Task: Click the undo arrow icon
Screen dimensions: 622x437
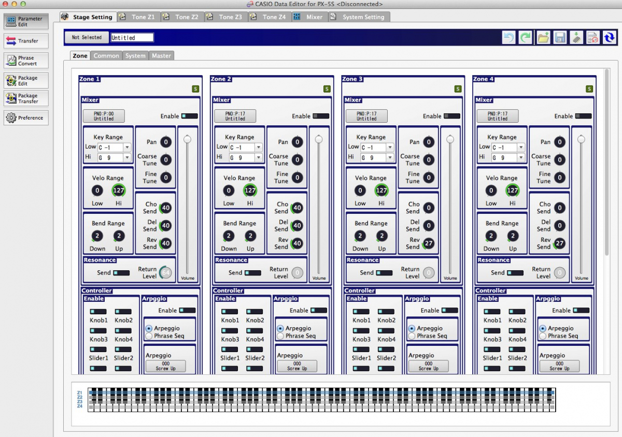Action: (x=509, y=37)
